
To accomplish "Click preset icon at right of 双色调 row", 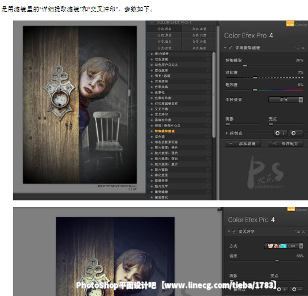I will click(208, 137).
